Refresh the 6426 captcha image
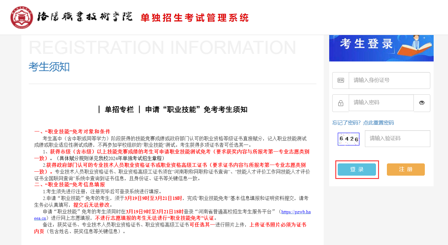Screen dimensions: 448x245 [348, 139]
